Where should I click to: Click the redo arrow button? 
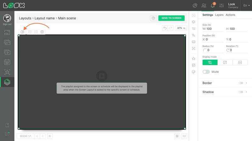(170, 28)
